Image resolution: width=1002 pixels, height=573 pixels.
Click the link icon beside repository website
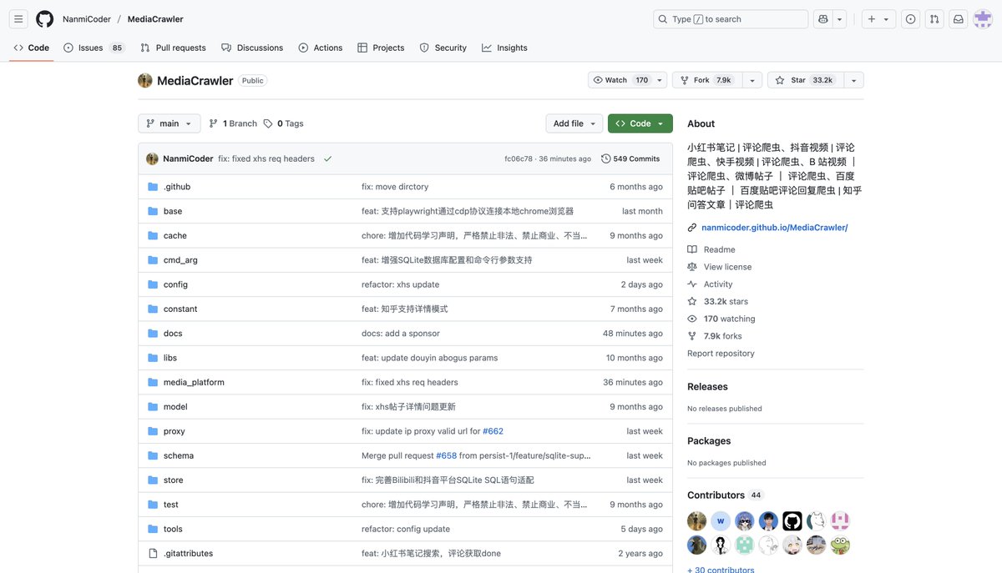692,228
